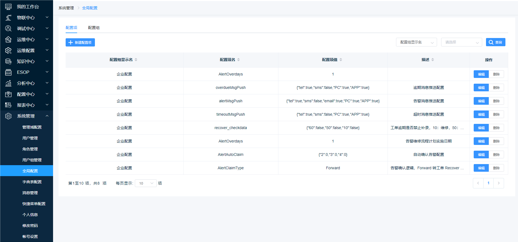The height and width of the screenshot is (242, 518).
Task: Click the 物联中心 robot arm icon
Action: click(x=8, y=18)
